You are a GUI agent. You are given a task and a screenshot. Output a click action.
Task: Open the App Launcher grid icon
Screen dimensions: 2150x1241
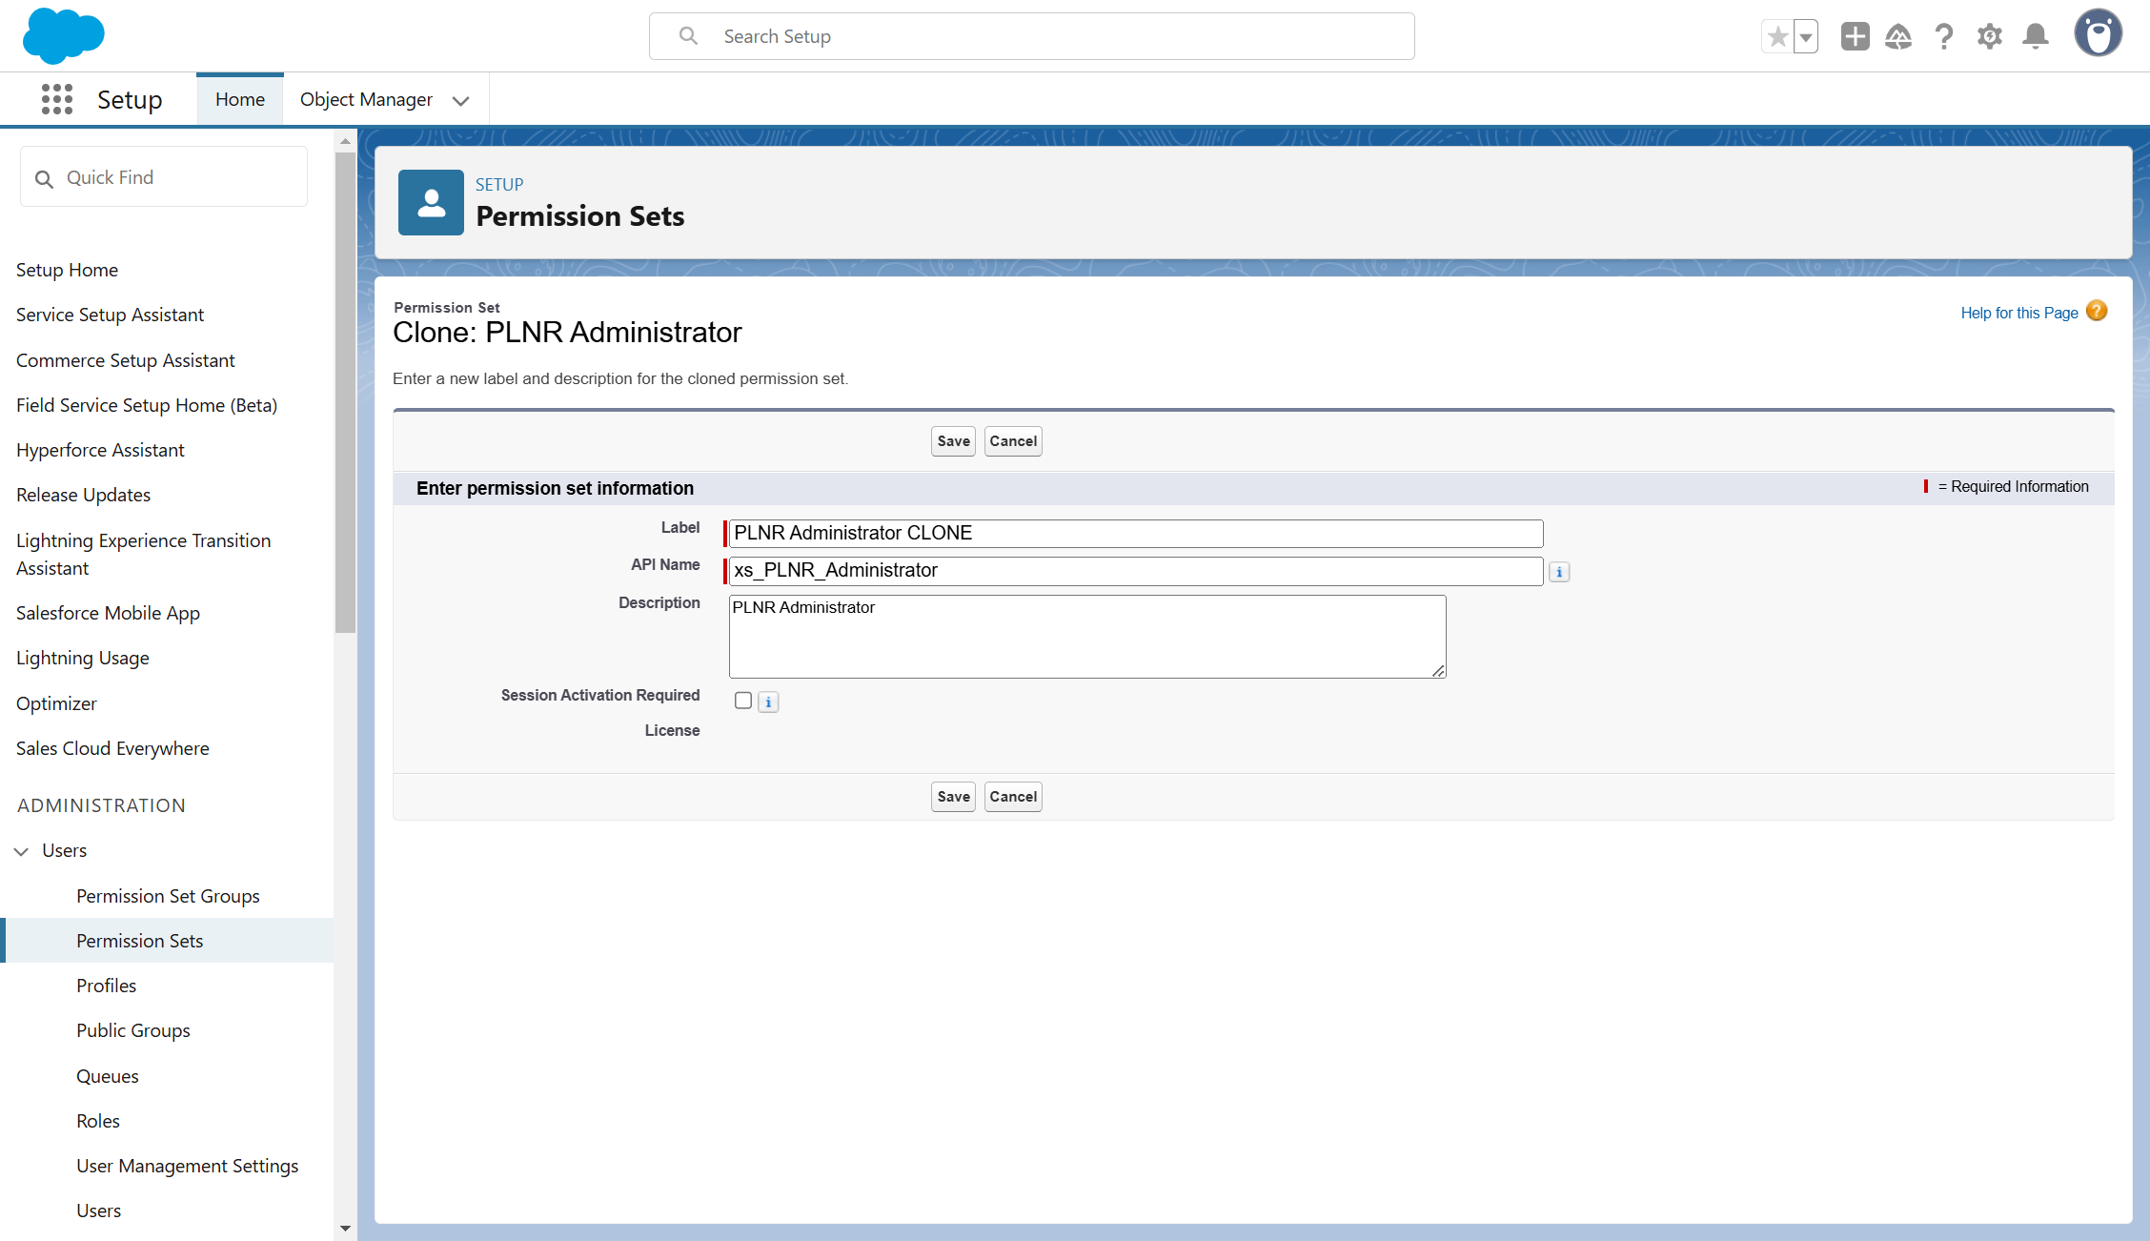pyautogui.click(x=57, y=99)
